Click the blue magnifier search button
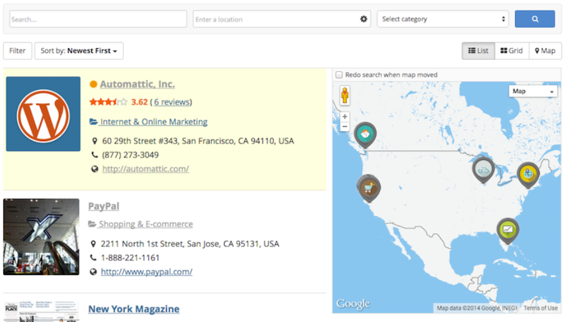This screenshot has width=567, height=322. pos(534,19)
